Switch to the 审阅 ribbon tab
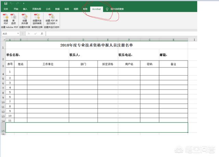The image size is (219, 157). [x=67, y=9]
